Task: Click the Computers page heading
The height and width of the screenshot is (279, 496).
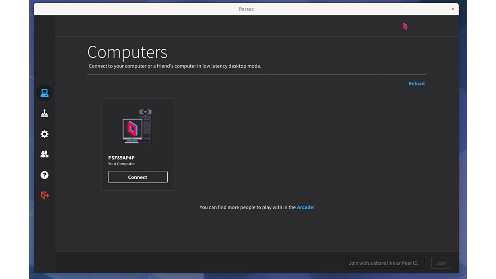Action: coord(127,52)
